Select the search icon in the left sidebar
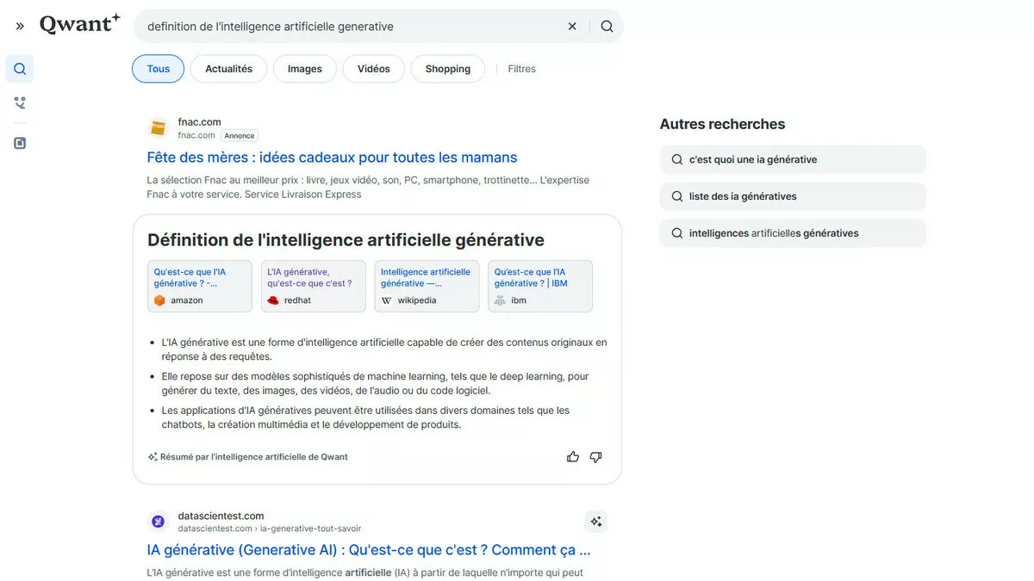The height and width of the screenshot is (581, 1034). [x=19, y=68]
